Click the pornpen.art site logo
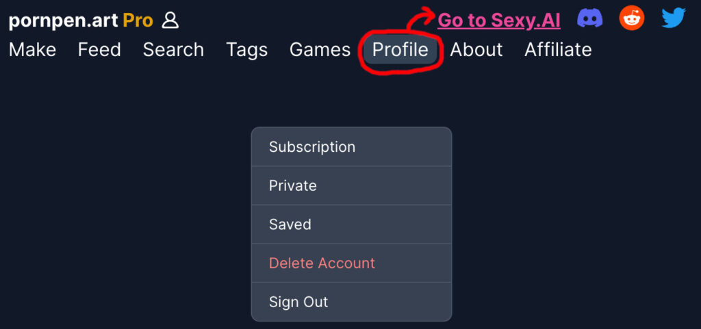Viewport: 701px width, 329px height. [63, 21]
